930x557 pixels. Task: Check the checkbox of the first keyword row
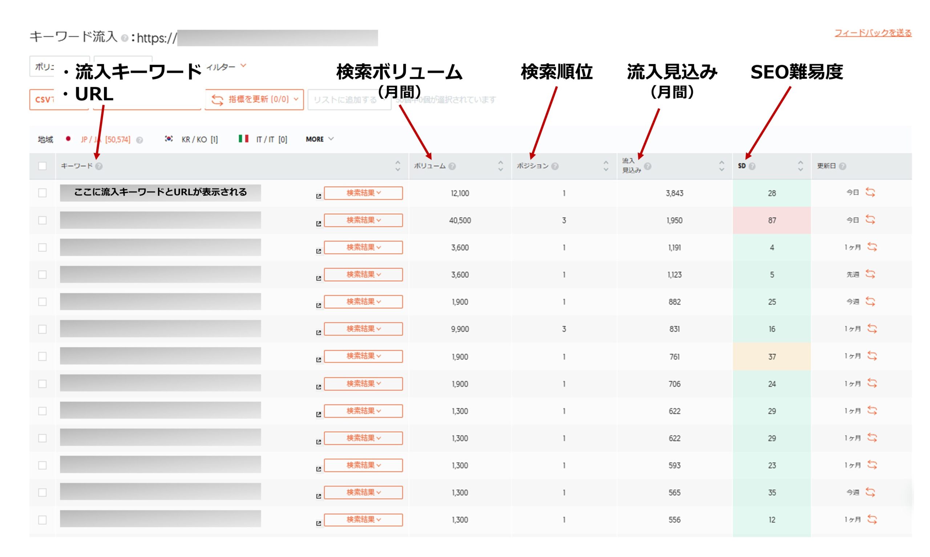[42, 193]
